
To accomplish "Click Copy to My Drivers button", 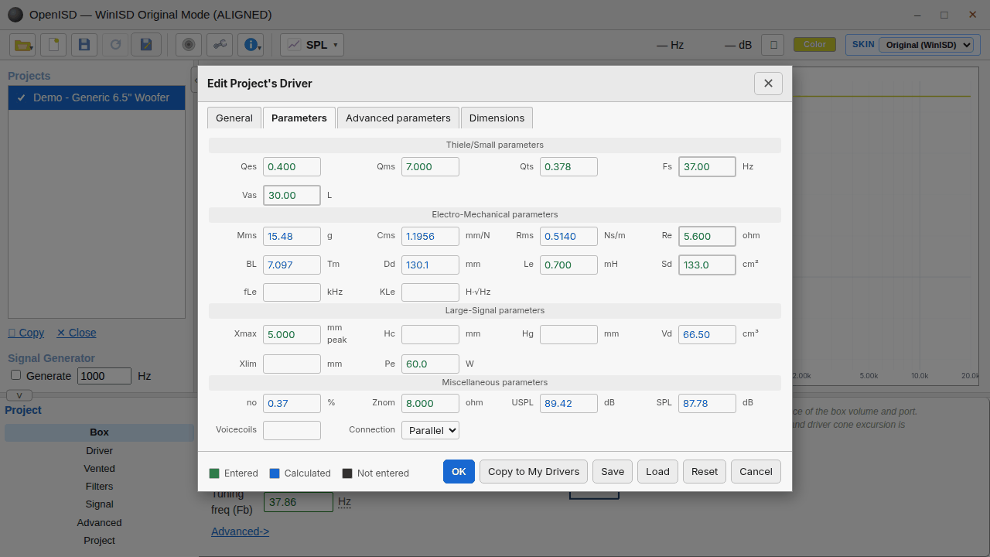I will [x=534, y=471].
